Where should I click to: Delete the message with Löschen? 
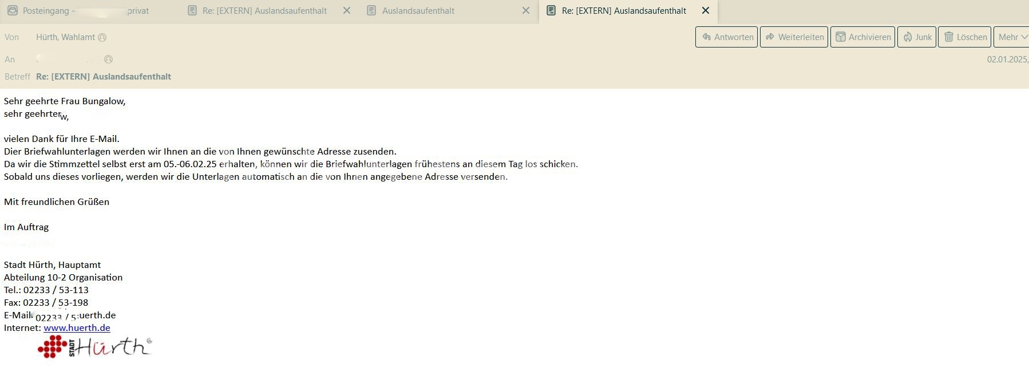(x=964, y=37)
